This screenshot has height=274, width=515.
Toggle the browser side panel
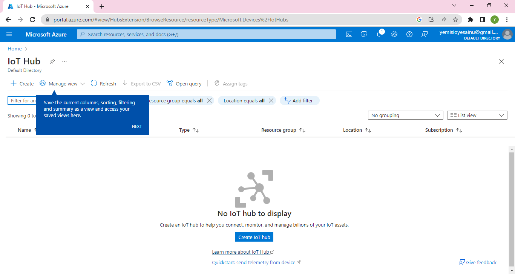tap(482, 20)
